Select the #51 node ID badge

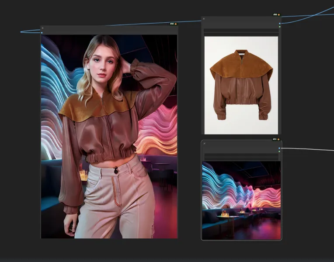pyautogui.click(x=275, y=139)
